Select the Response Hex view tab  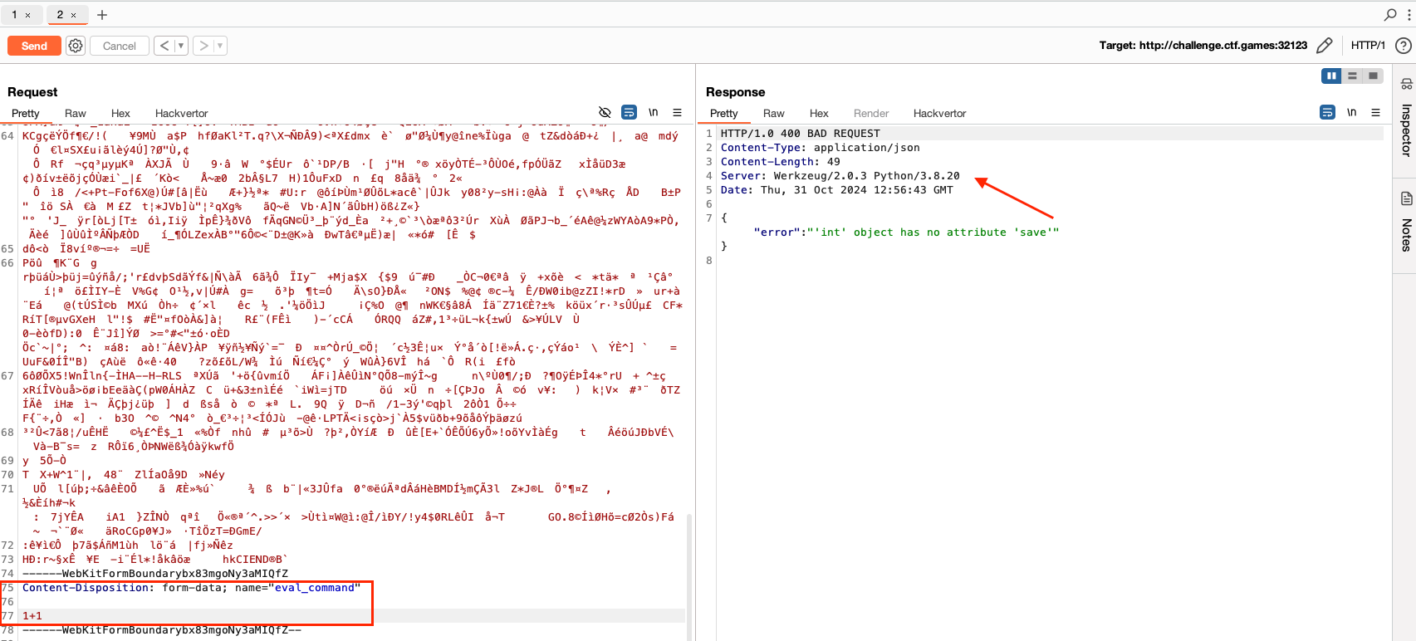(819, 113)
